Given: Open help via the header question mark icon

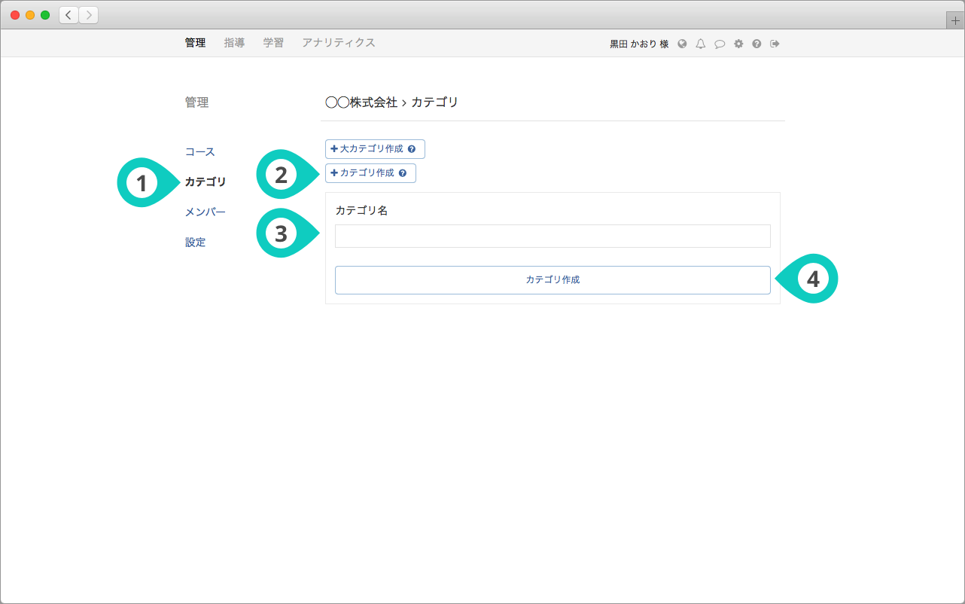Looking at the screenshot, I should 756,44.
